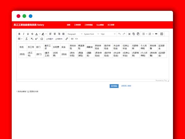Insert a special character (Omega icon)
Viewport: 185px width, 139px height.
42,39
